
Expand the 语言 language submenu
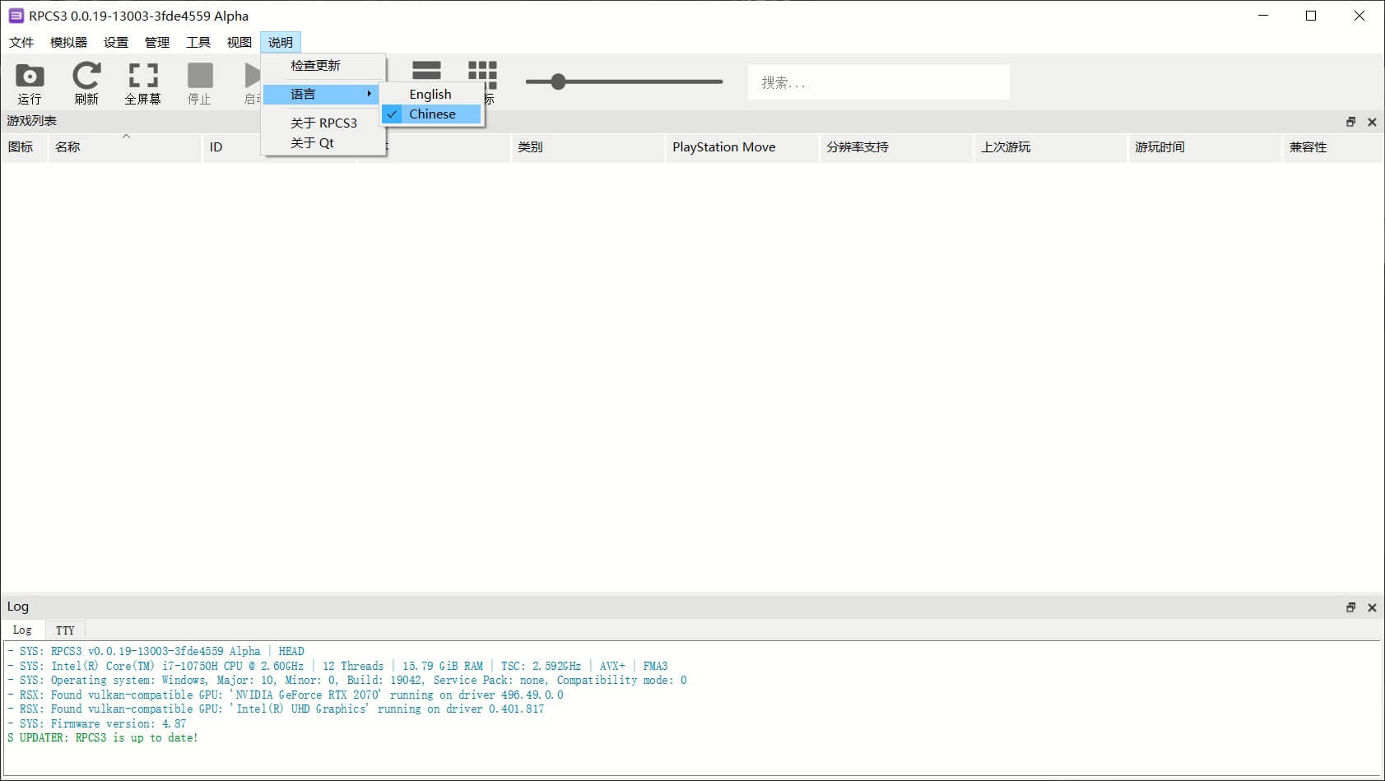click(x=323, y=94)
